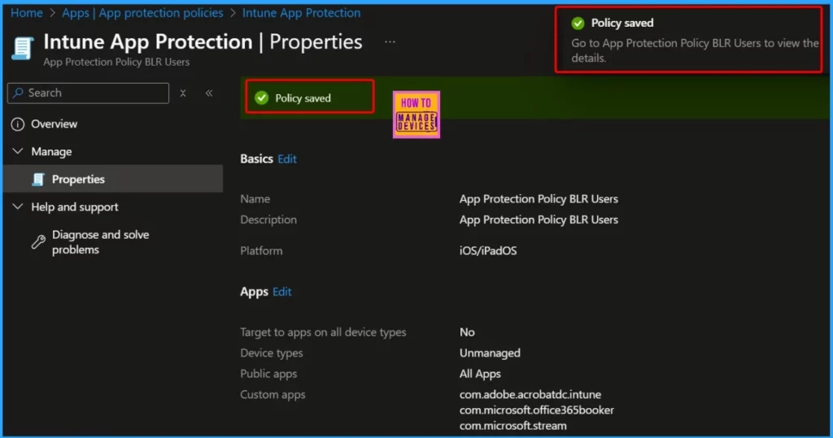Screen dimensions: 833x438
Task: Open the Intune App Protection breadcrumb
Action: pyautogui.click(x=301, y=13)
